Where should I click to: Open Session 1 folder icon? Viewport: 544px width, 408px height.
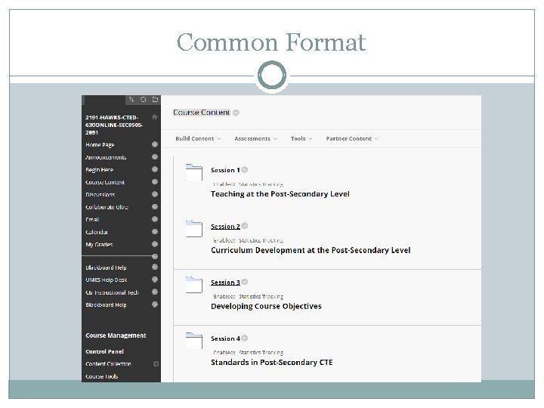(194, 172)
